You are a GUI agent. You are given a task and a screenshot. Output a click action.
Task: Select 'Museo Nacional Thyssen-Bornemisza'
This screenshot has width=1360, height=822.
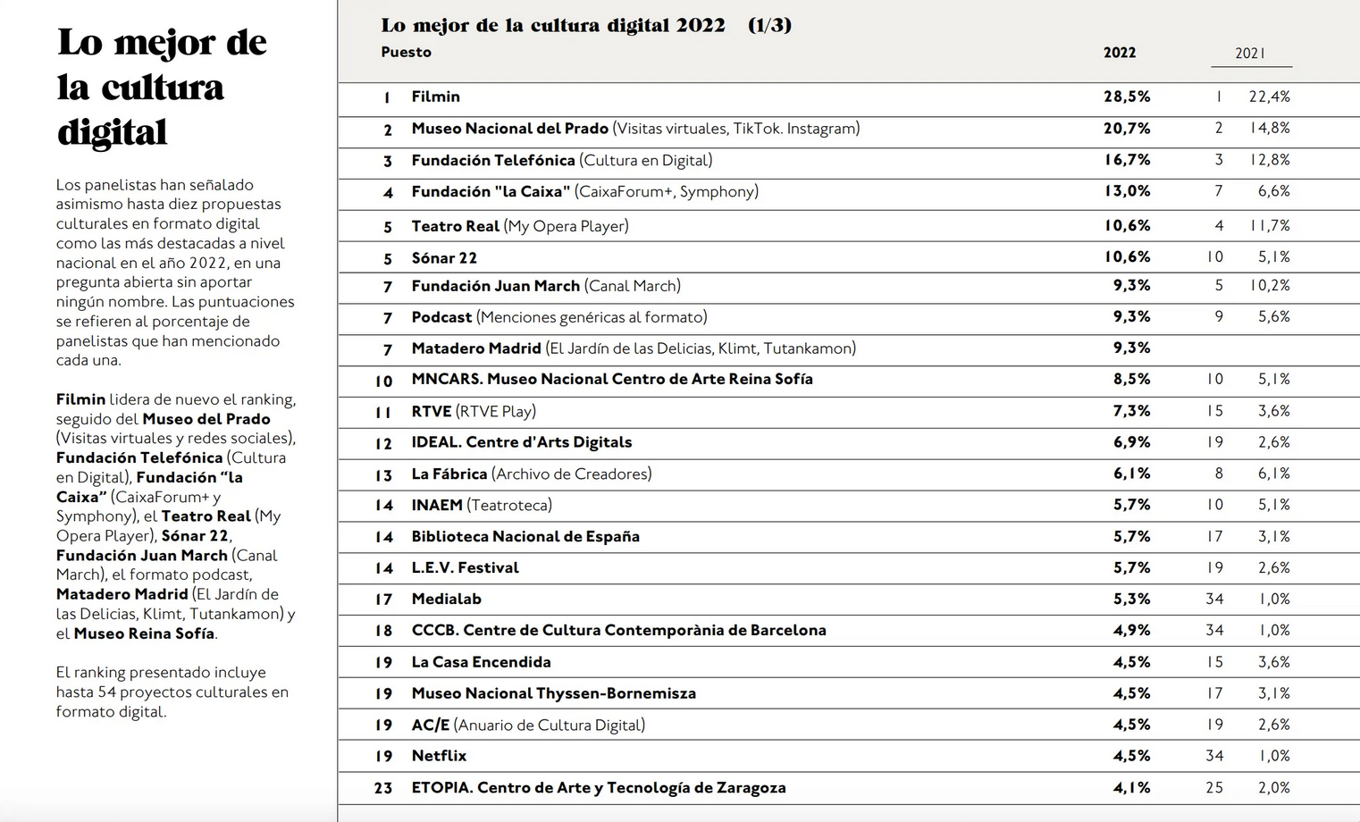pos(553,693)
